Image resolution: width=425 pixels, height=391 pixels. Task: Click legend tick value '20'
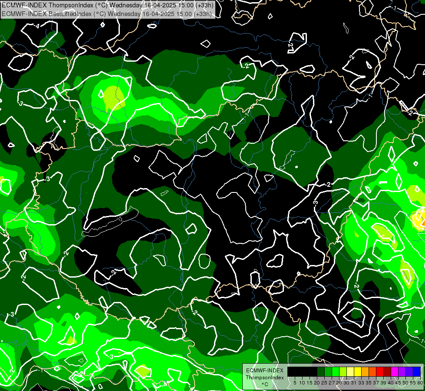[x=317, y=383]
